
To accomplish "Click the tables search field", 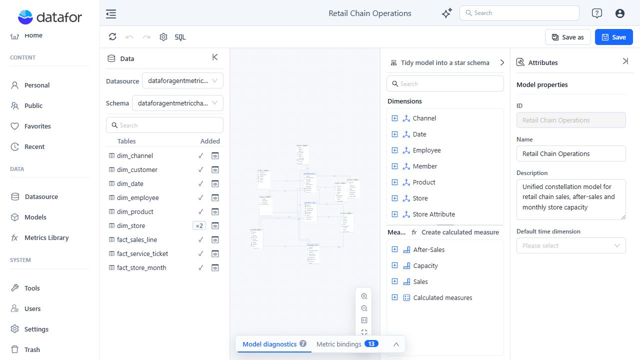I will 164,125.
